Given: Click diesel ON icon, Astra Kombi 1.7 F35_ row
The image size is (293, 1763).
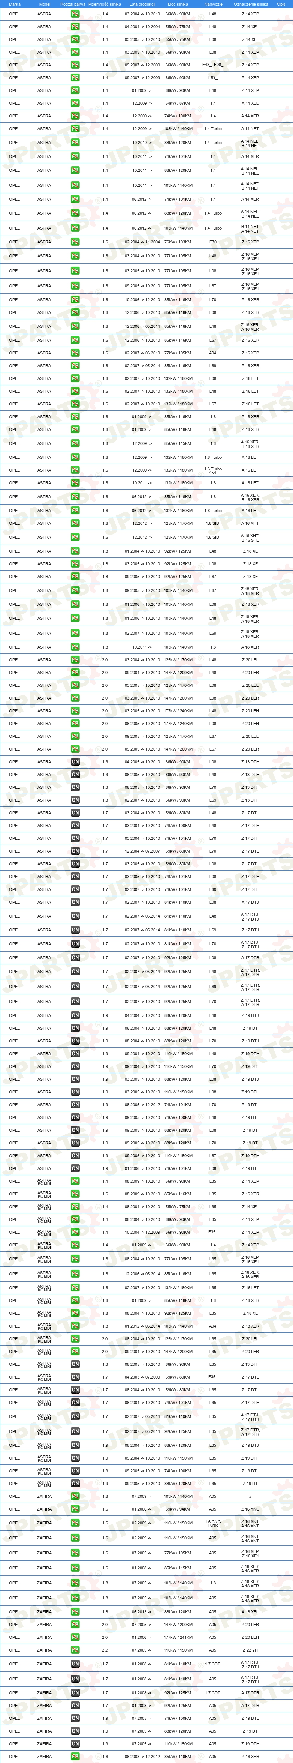Looking at the screenshot, I should click(x=75, y=1377).
